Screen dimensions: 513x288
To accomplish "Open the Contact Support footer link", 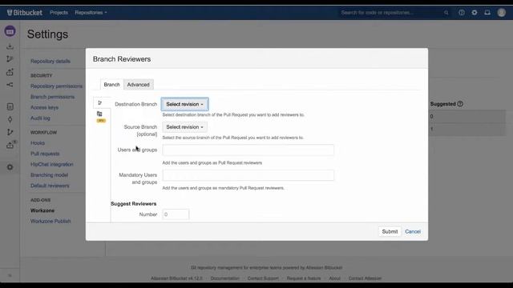I will (x=263, y=278).
